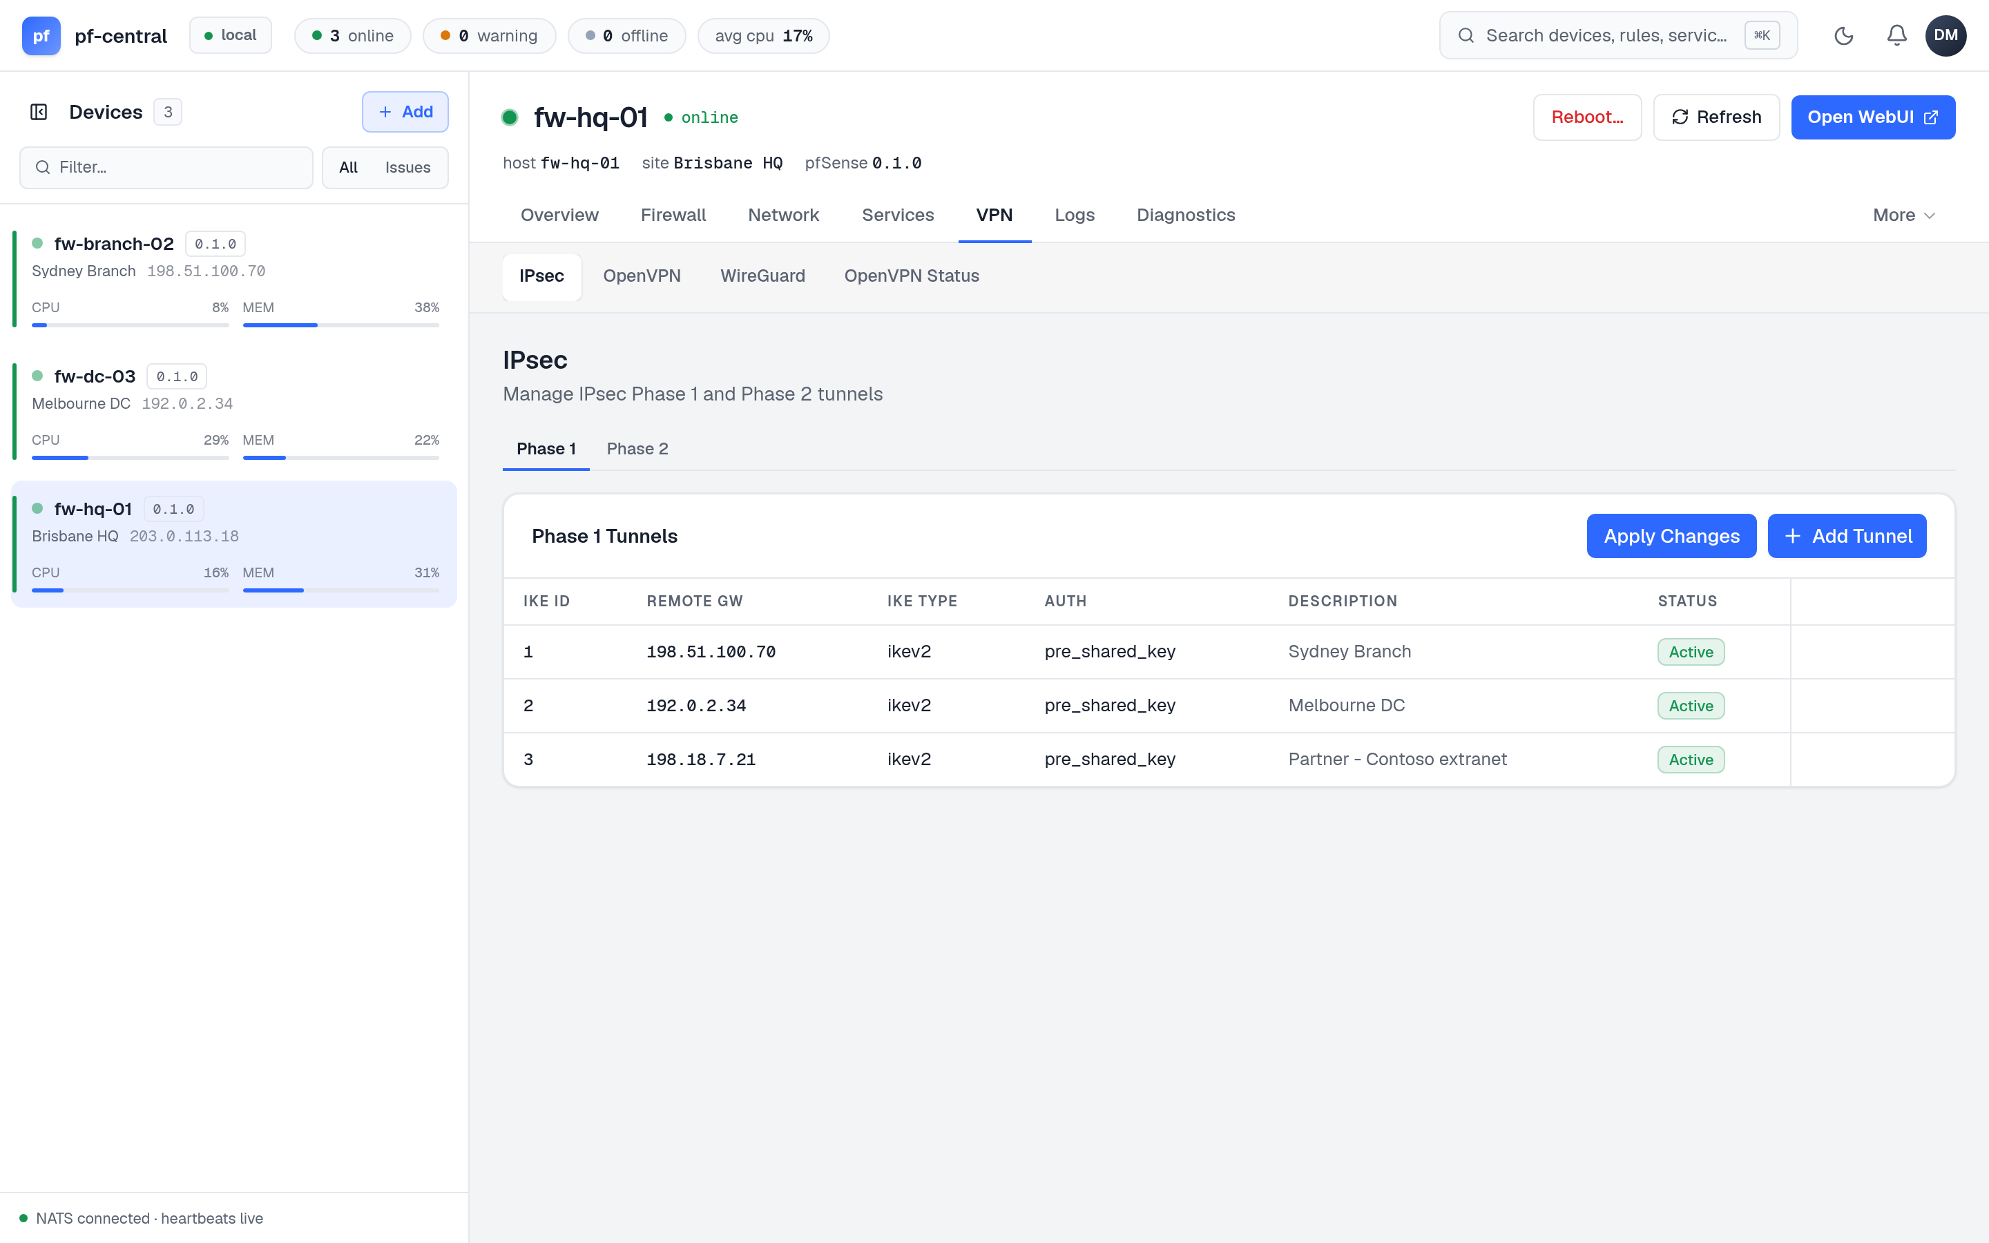Select the fw-dc-03 device card

234,411
